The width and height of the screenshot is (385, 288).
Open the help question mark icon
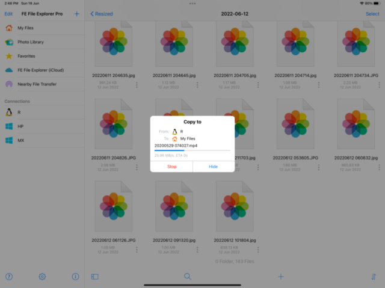click(x=9, y=277)
